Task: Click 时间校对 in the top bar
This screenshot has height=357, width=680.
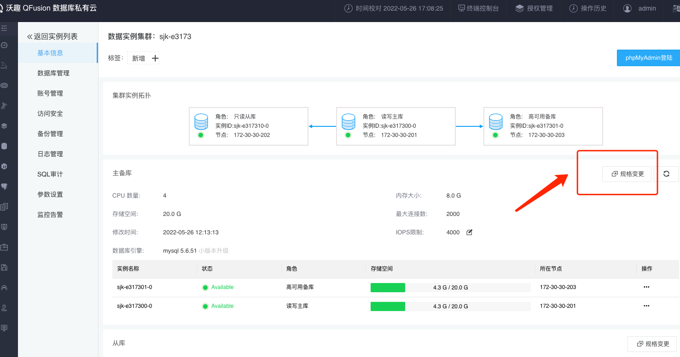Action: (394, 8)
